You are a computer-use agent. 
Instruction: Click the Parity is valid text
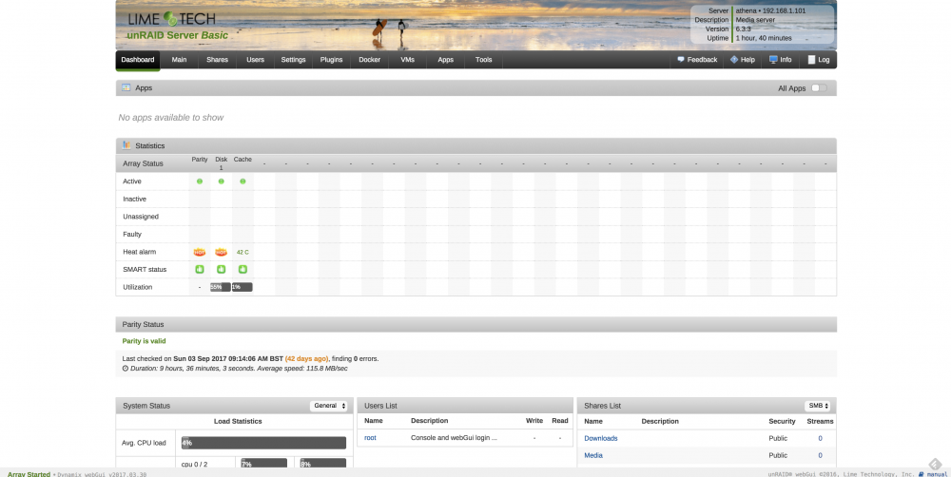click(144, 341)
